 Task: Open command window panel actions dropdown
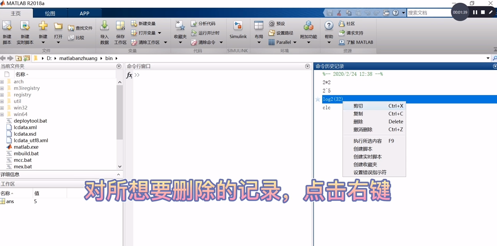tap(308, 66)
